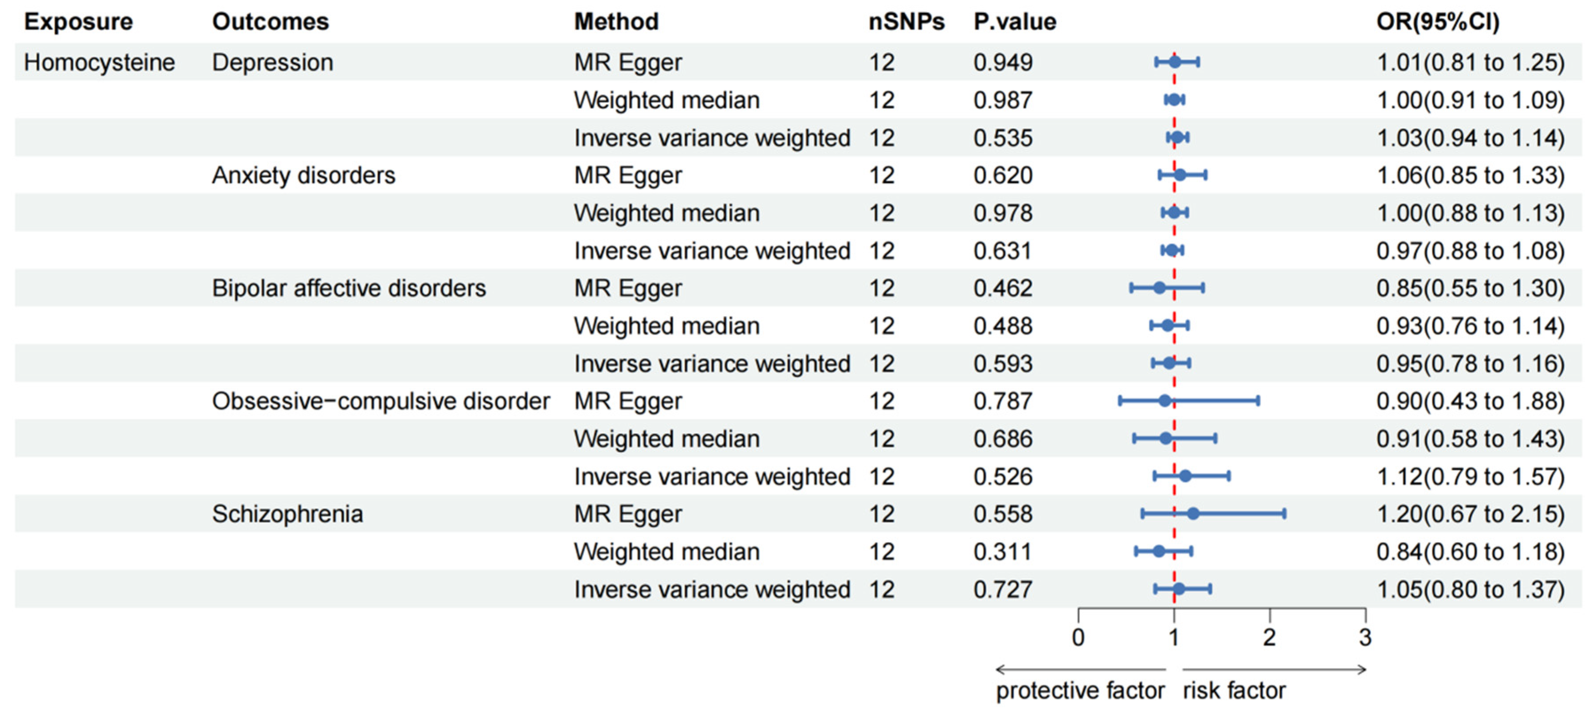
Task: Click the protective factor label
Action: (1080, 690)
